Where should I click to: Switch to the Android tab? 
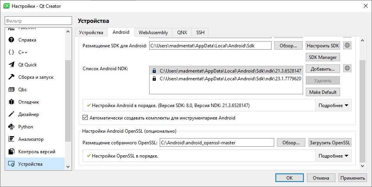(121, 32)
